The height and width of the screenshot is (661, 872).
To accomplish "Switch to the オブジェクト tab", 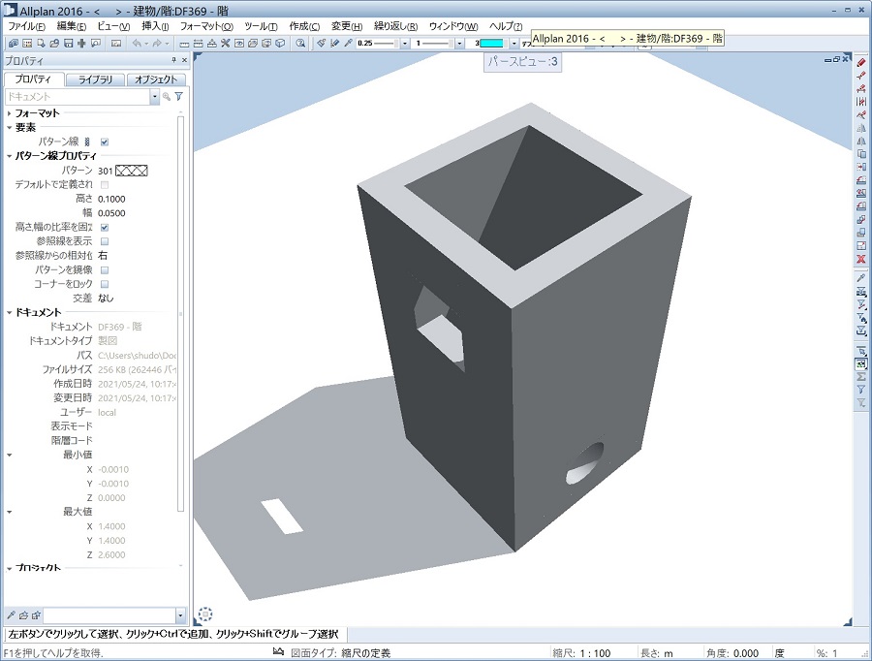I will click(x=155, y=79).
